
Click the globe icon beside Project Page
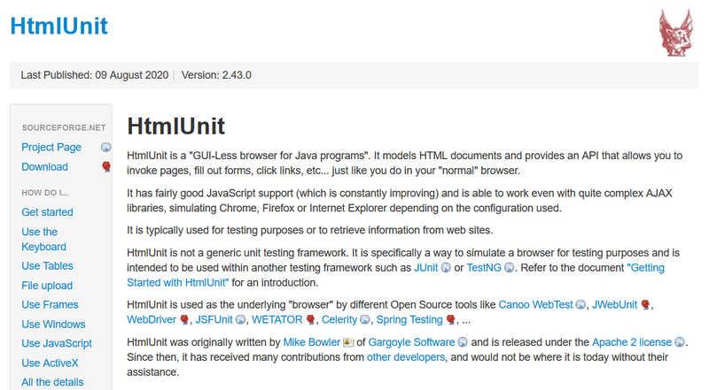pos(105,147)
